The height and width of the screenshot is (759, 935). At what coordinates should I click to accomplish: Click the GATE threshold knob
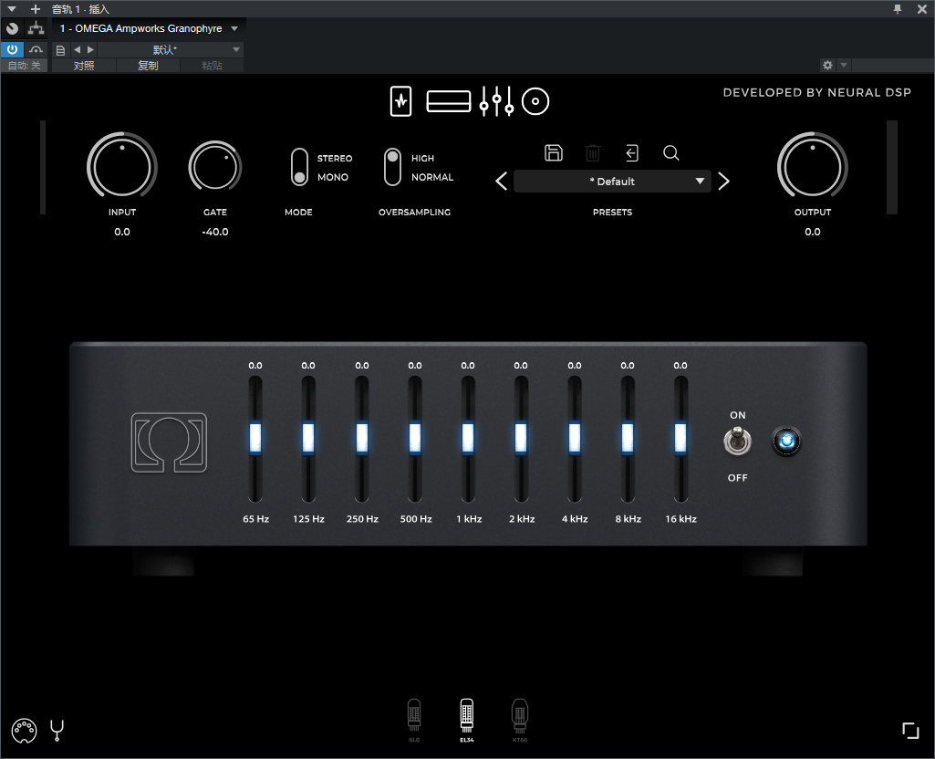click(214, 166)
